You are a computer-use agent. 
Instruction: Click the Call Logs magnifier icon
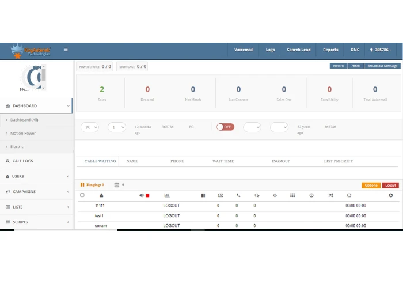[x=7, y=161]
